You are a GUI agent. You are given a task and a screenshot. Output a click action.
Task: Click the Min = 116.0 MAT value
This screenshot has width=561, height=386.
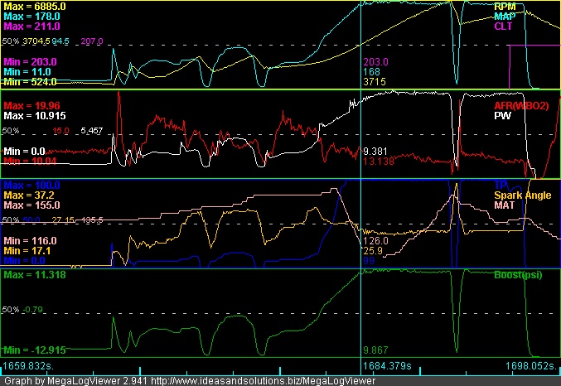[30, 241]
